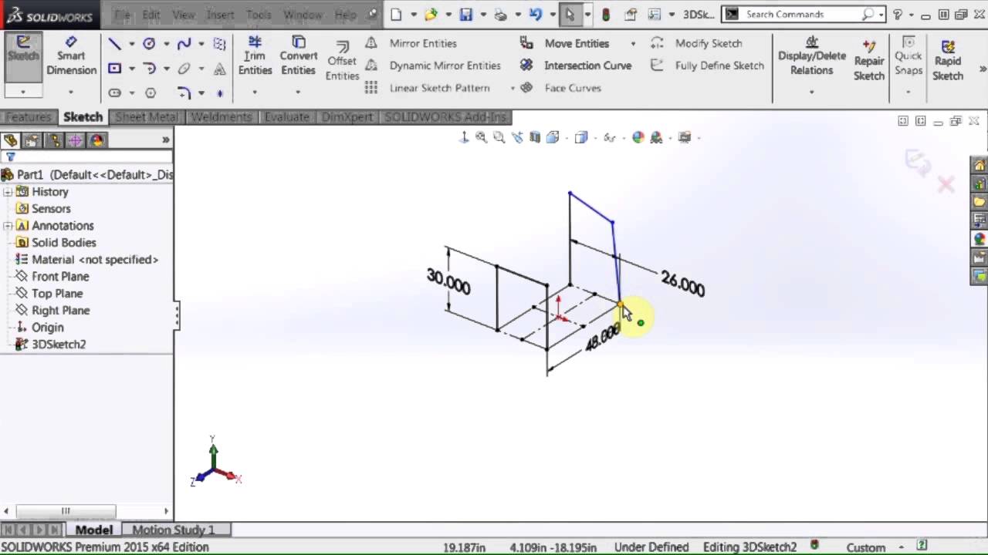Select the Convert Entities tool

coord(298,56)
